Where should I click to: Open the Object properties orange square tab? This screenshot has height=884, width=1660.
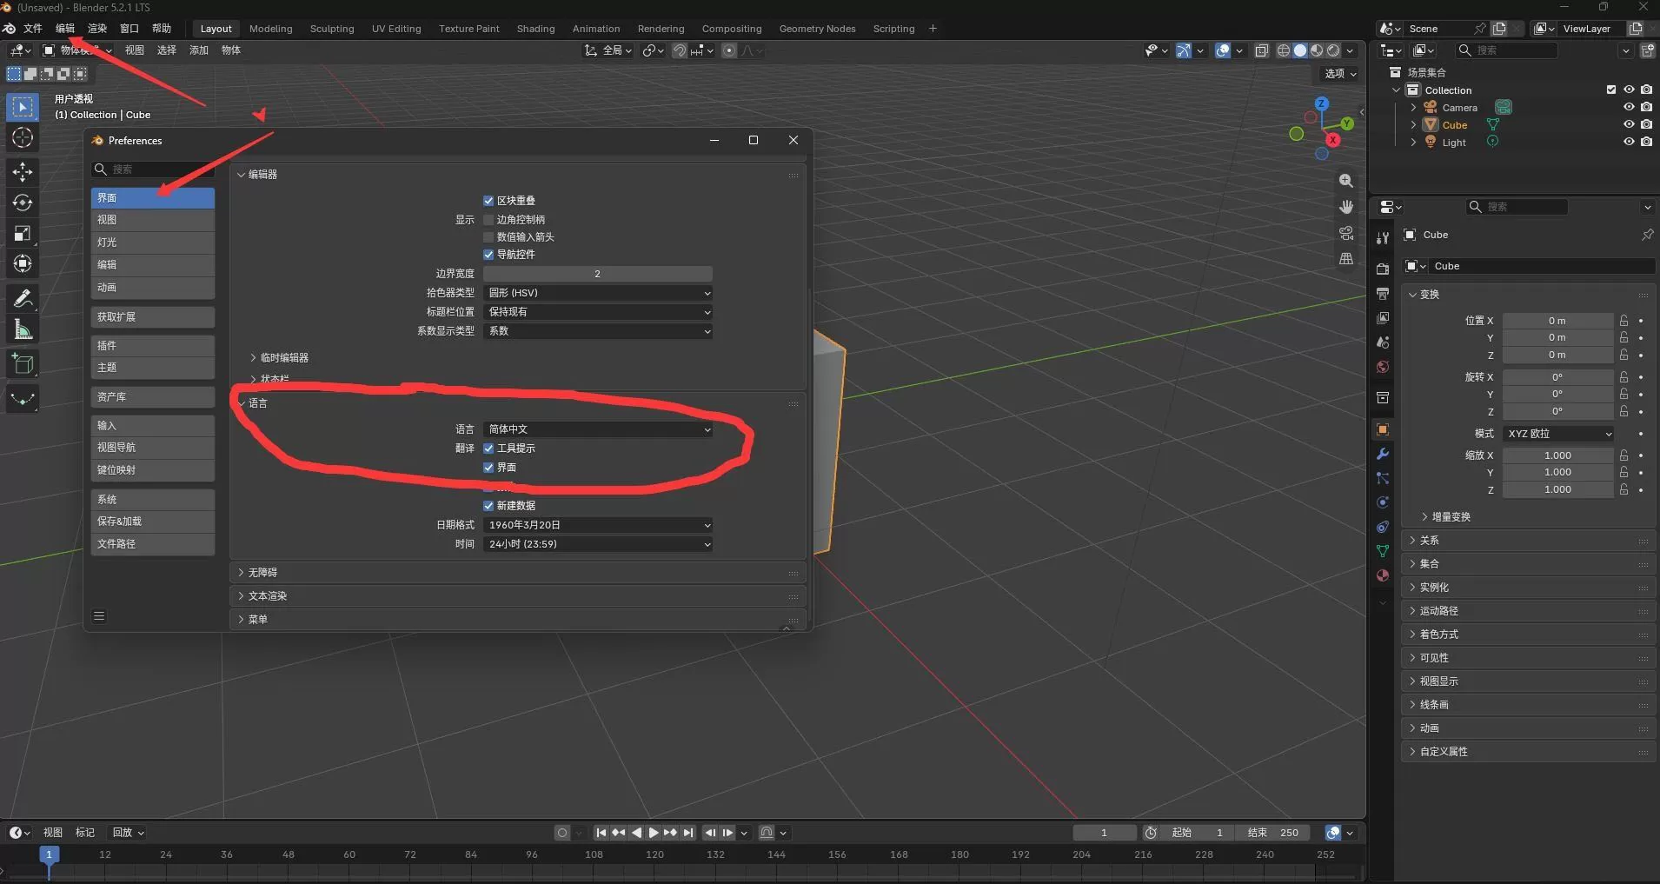[1383, 429]
